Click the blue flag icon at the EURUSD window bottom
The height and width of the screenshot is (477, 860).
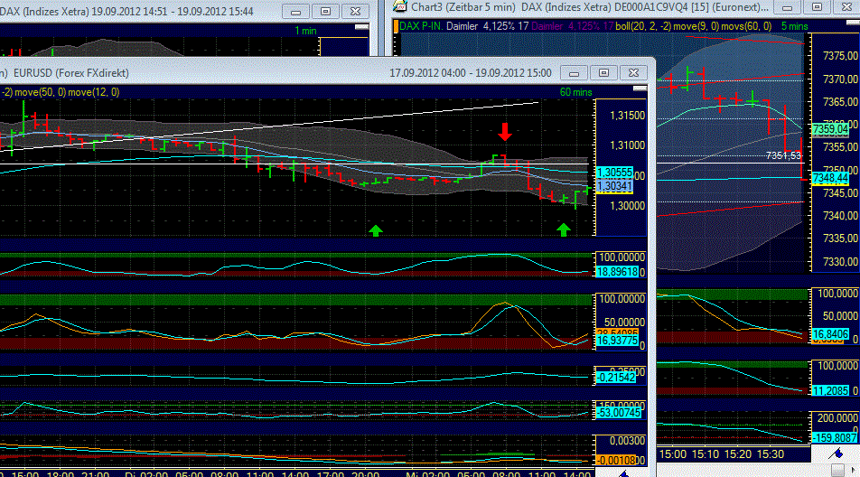pyautogui.click(x=624, y=473)
